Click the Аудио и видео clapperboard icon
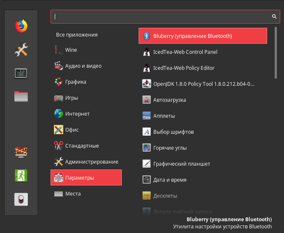Viewport: 284px width, 233px height. [x=59, y=66]
